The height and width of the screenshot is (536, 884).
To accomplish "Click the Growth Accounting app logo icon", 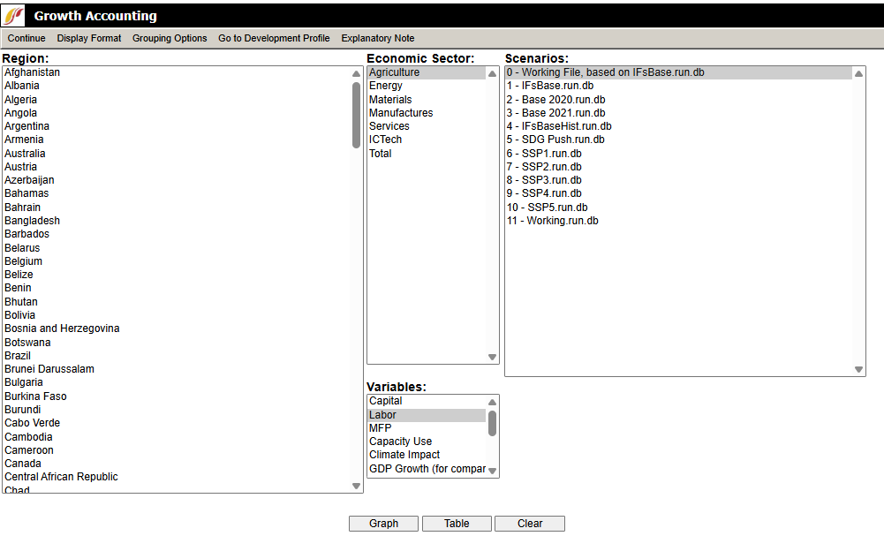I will tap(14, 16).
